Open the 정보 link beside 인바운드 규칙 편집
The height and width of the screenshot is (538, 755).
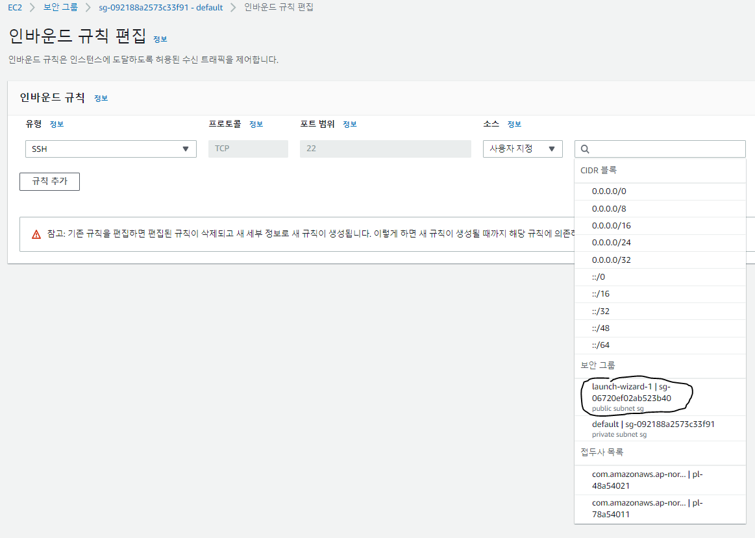(x=160, y=40)
